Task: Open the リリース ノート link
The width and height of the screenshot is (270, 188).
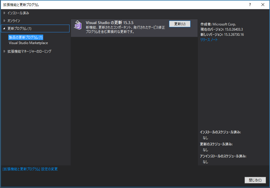Action: [209, 40]
